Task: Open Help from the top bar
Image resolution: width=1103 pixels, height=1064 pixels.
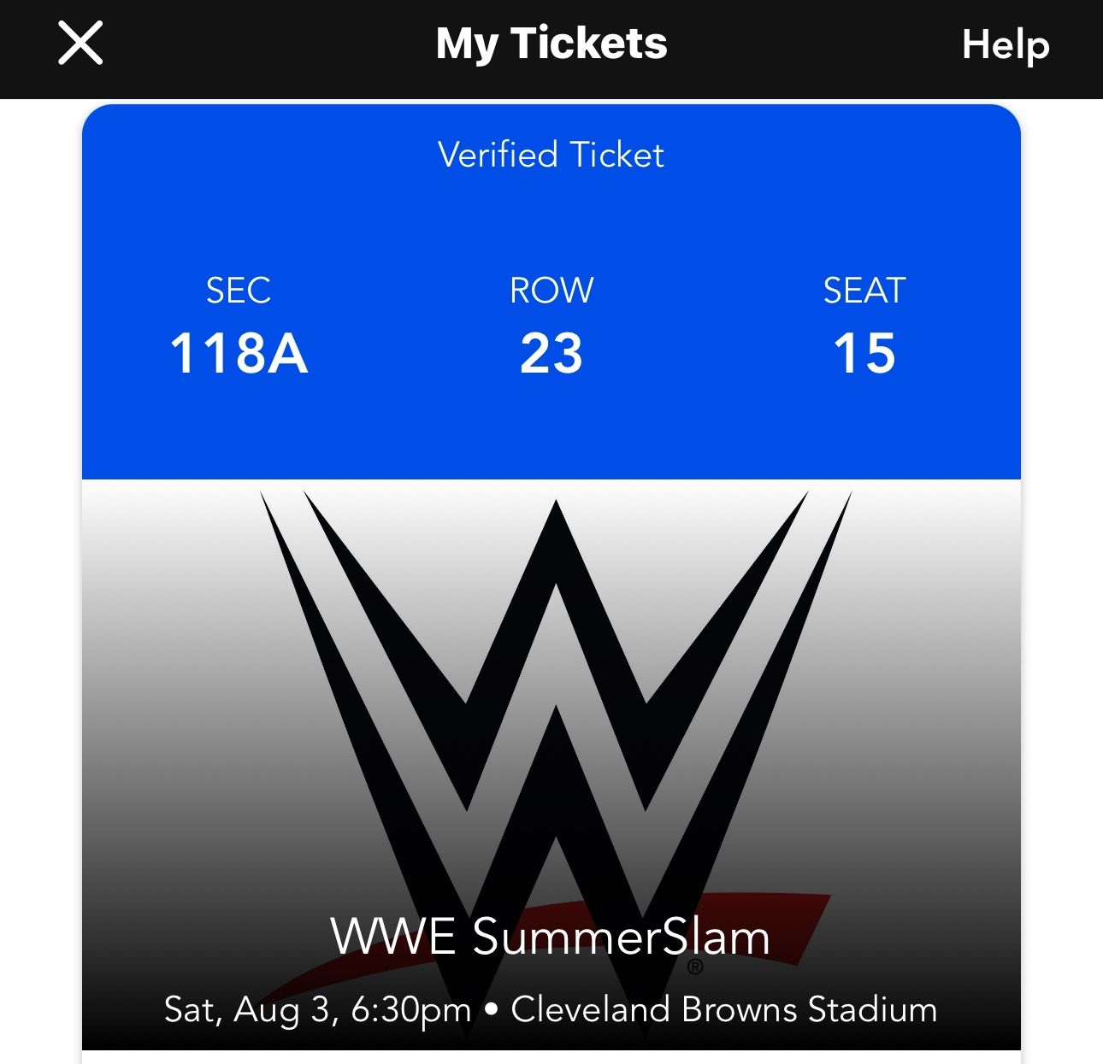Action: tap(1006, 44)
